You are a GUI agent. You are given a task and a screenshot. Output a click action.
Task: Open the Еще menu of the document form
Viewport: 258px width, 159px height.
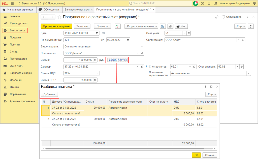(240, 26)
